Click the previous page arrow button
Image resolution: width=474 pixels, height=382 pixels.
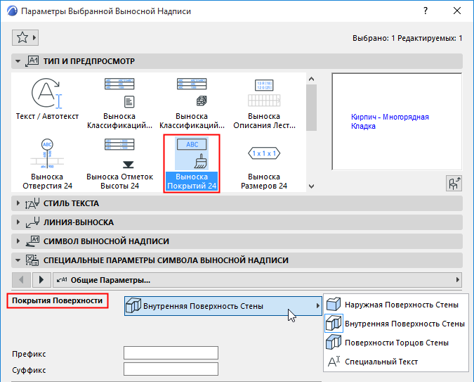pos(21,280)
